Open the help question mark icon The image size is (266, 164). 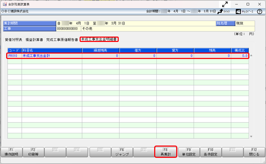pyautogui.click(x=259, y=11)
